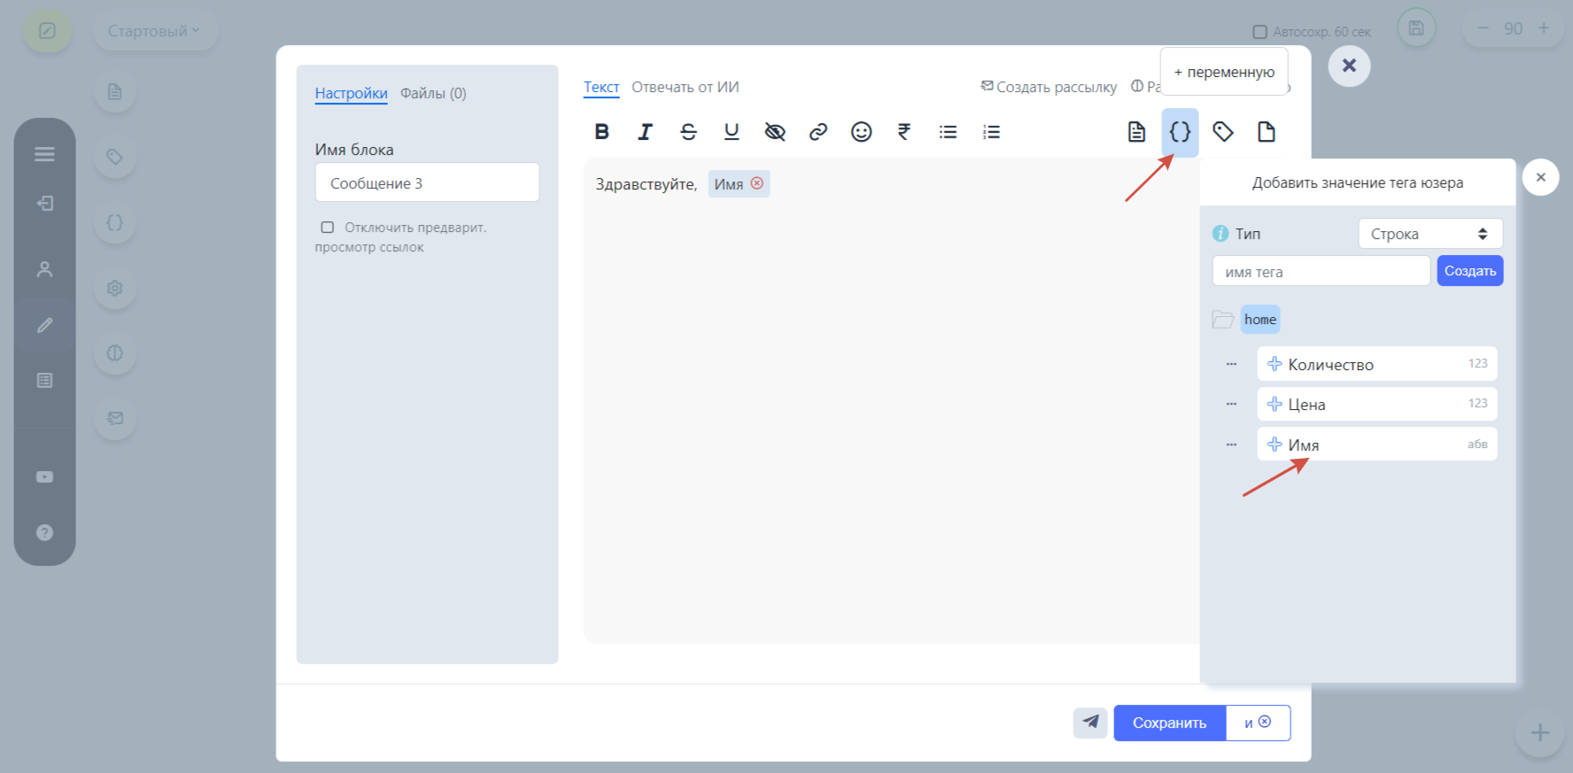Decrease the zoom level with the minus button
Viewport: 1573px width, 773px height.
1483,28
